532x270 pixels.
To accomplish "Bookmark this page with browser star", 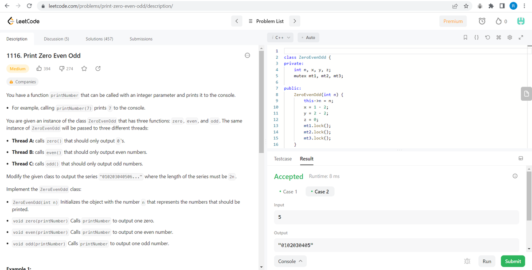I will pos(467,6).
